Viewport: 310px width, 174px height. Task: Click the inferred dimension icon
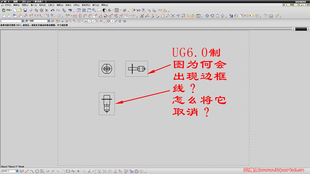click(68, 16)
